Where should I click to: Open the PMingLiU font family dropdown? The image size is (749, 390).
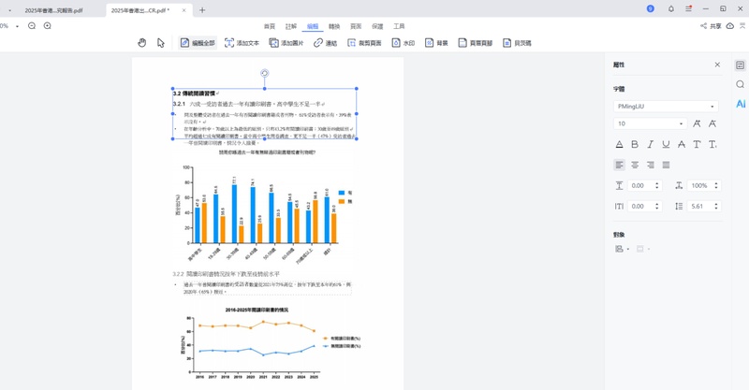coord(666,107)
